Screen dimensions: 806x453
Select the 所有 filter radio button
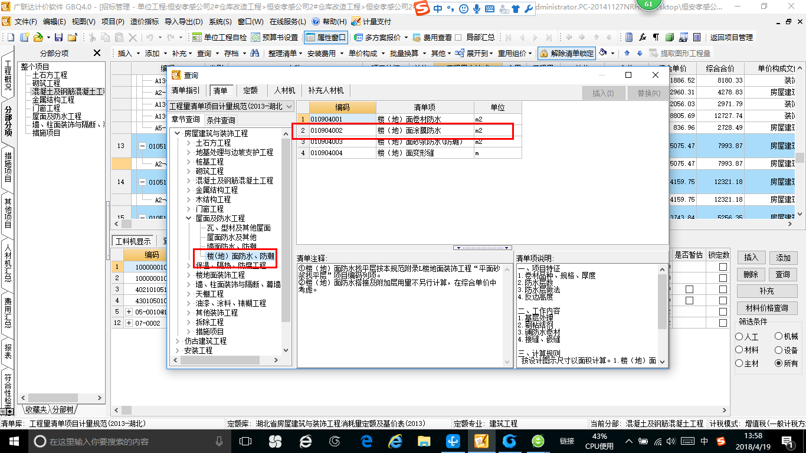tap(779, 363)
